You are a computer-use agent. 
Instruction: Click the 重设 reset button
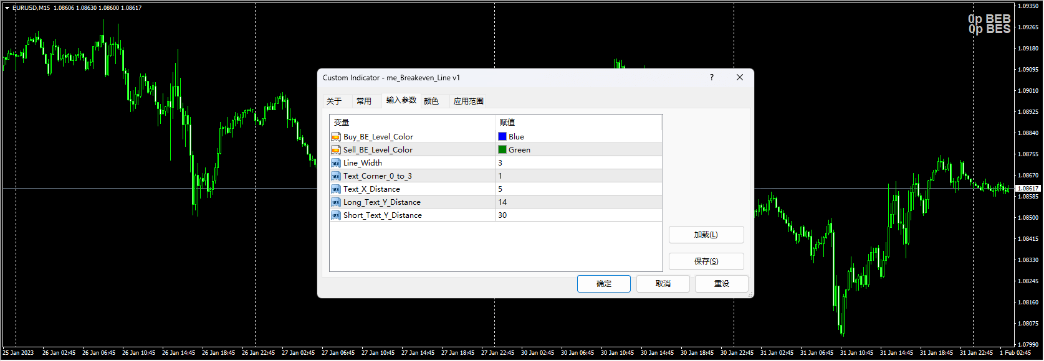click(x=721, y=284)
